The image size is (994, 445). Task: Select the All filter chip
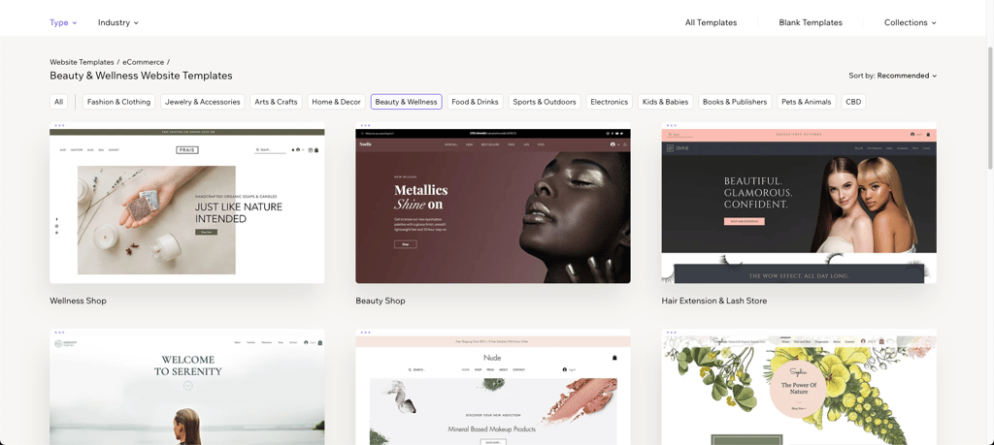[59, 101]
